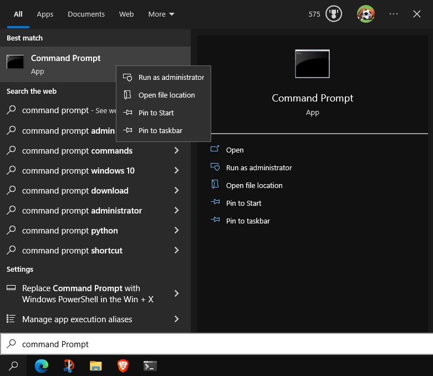This screenshot has height=376, width=433.
Task: Click the file location icon in preview pane
Action: pos(215,184)
